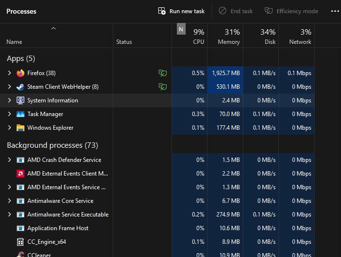341x257 pixels.
Task: Click Antimalware Service Executable memory 274.9 MB
Action: (x=228, y=215)
